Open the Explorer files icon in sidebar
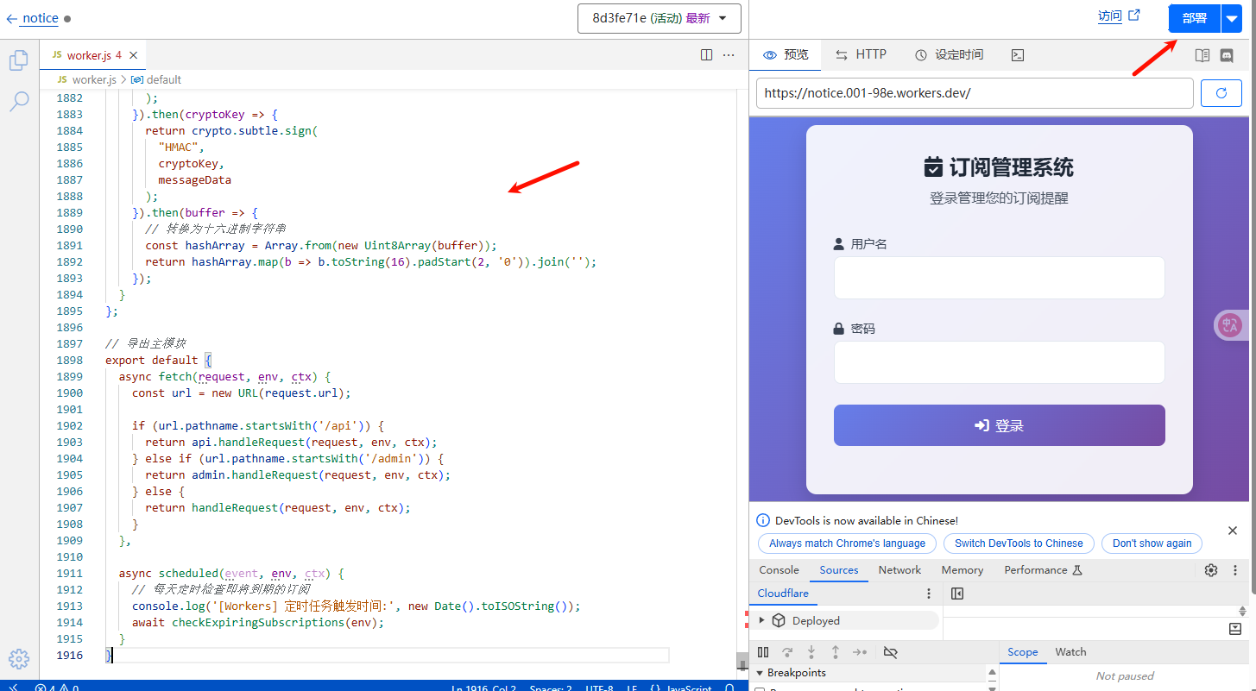Viewport: 1256px width, 691px height. click(x=18, y=60)
